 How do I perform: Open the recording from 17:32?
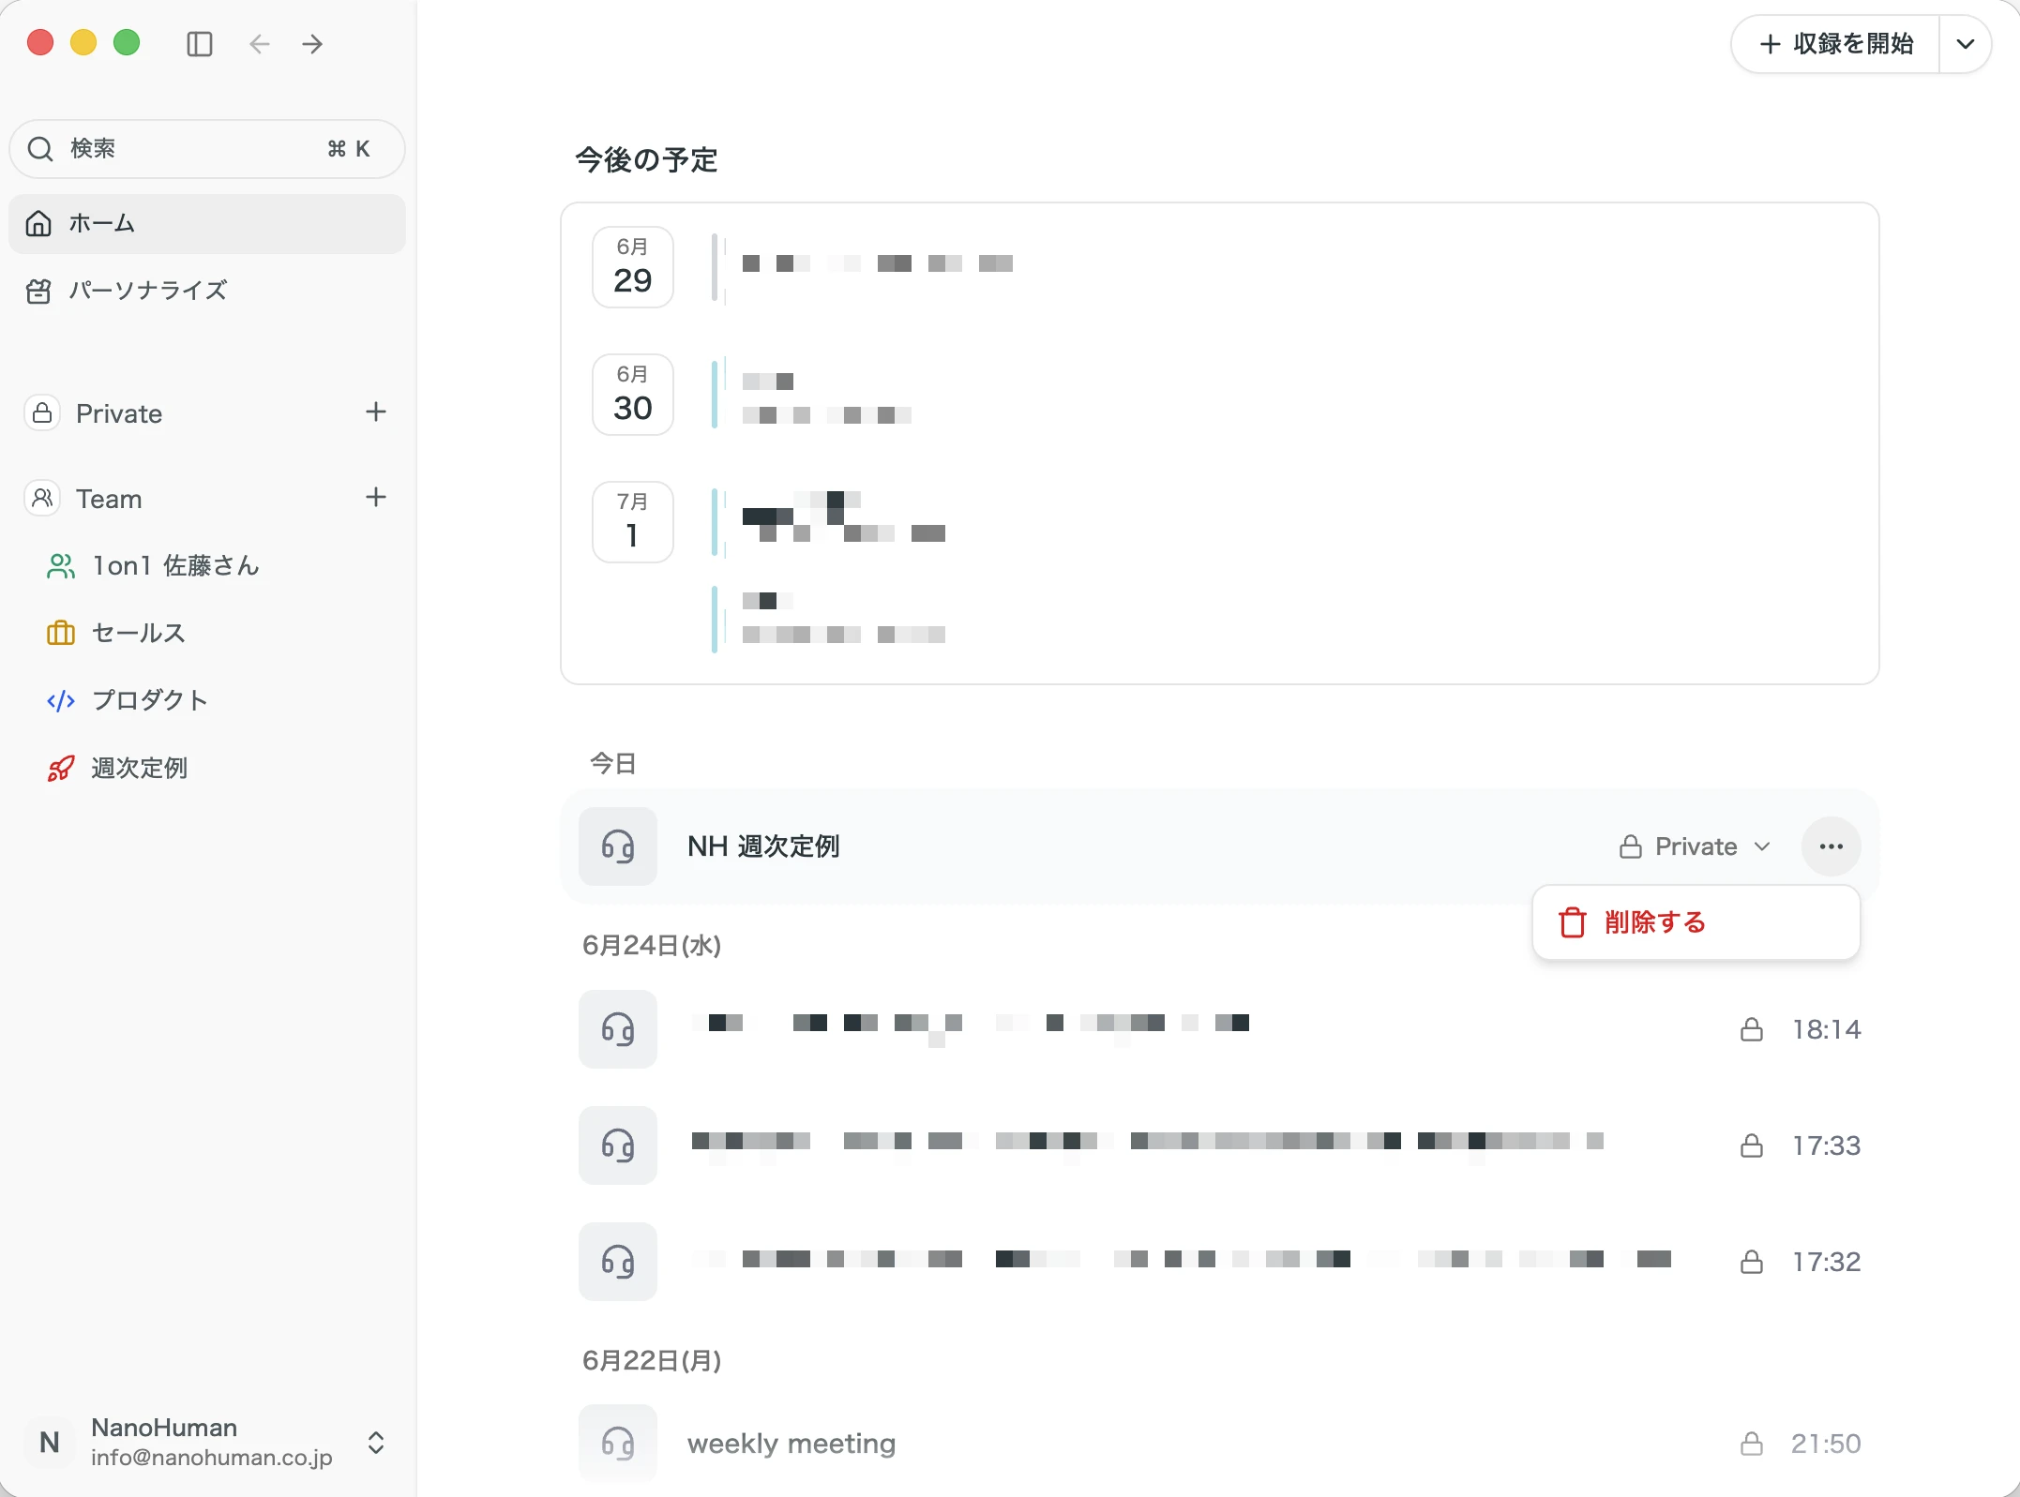point(1219,1263)
